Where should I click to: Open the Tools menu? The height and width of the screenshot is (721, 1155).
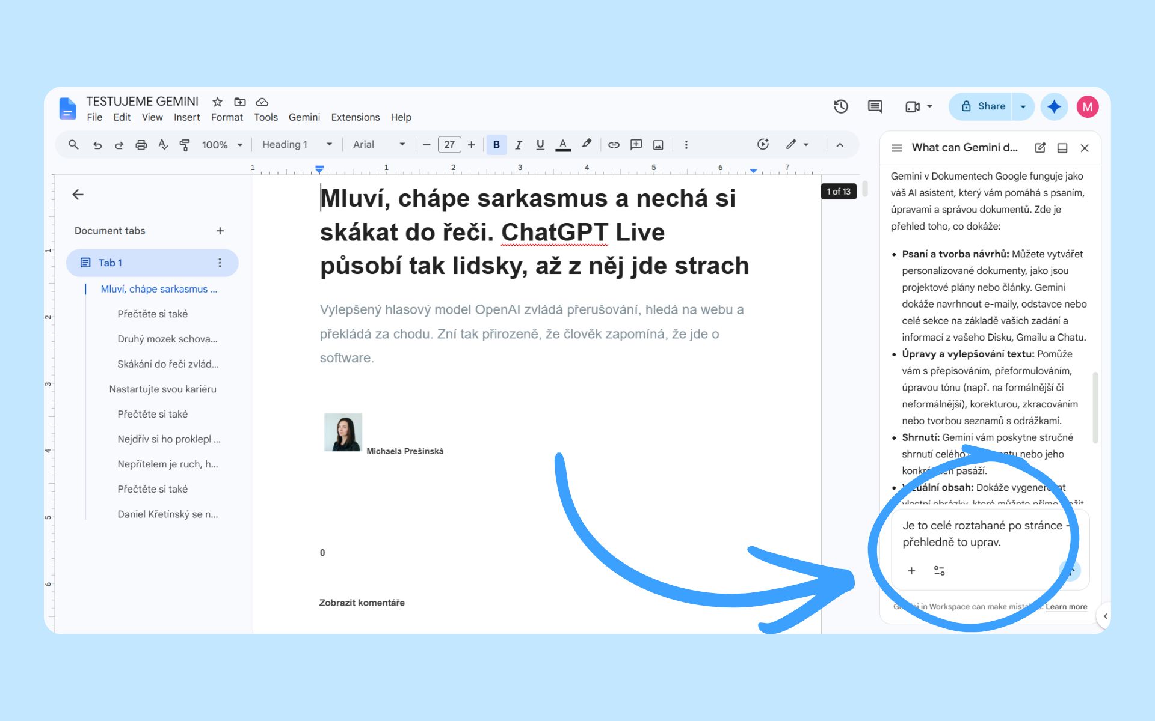[266, 117]
